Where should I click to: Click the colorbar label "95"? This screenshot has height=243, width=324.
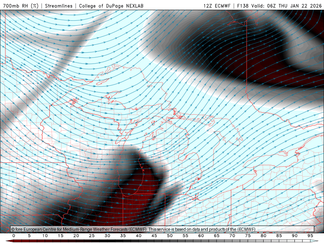click(310, 236)
